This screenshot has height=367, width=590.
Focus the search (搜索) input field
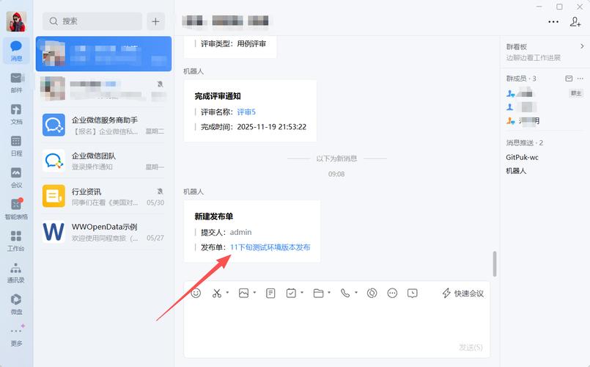coord(92,21)
